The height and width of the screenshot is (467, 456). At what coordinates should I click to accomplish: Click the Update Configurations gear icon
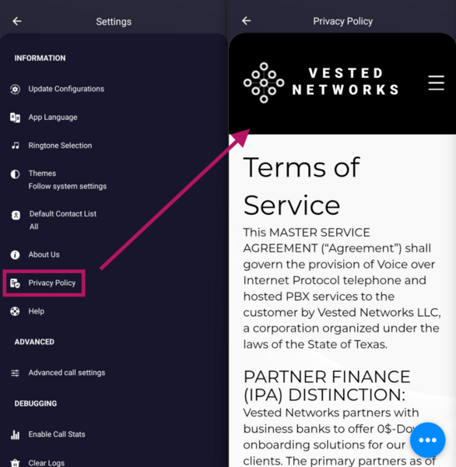(x=16, y=89)
